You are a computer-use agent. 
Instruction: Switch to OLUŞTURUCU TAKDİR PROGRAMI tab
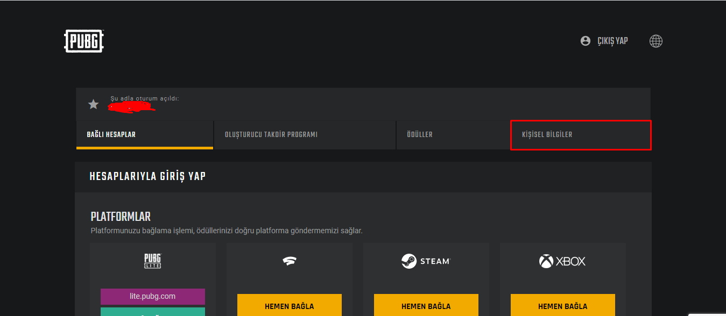[x=305, y=135]
